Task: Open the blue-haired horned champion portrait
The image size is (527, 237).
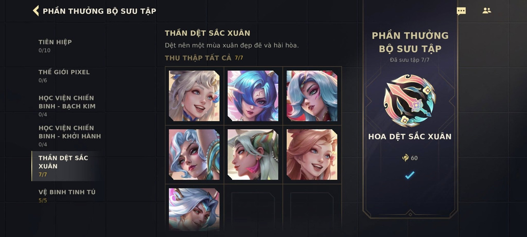Action: 253,96
